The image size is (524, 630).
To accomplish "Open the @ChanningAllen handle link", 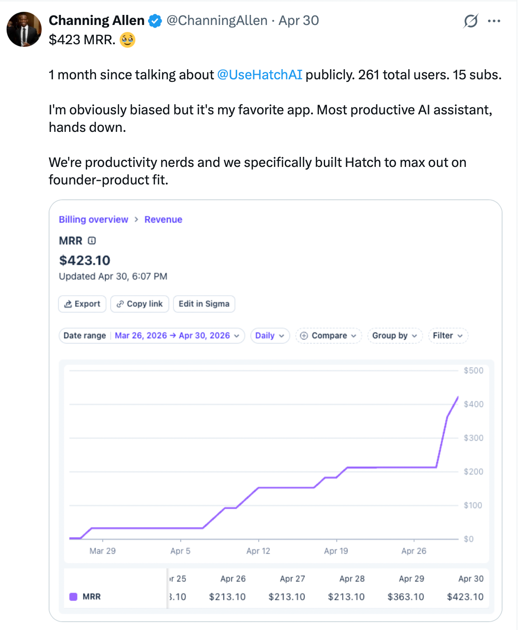I will (217, 21).
